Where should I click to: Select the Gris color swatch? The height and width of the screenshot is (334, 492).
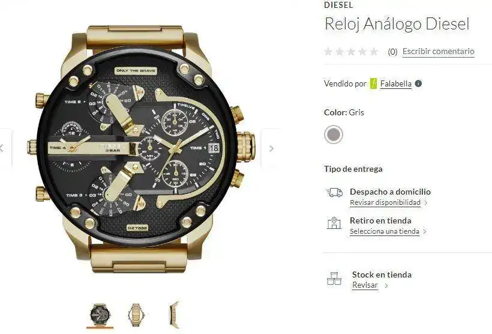click(333, 135)
